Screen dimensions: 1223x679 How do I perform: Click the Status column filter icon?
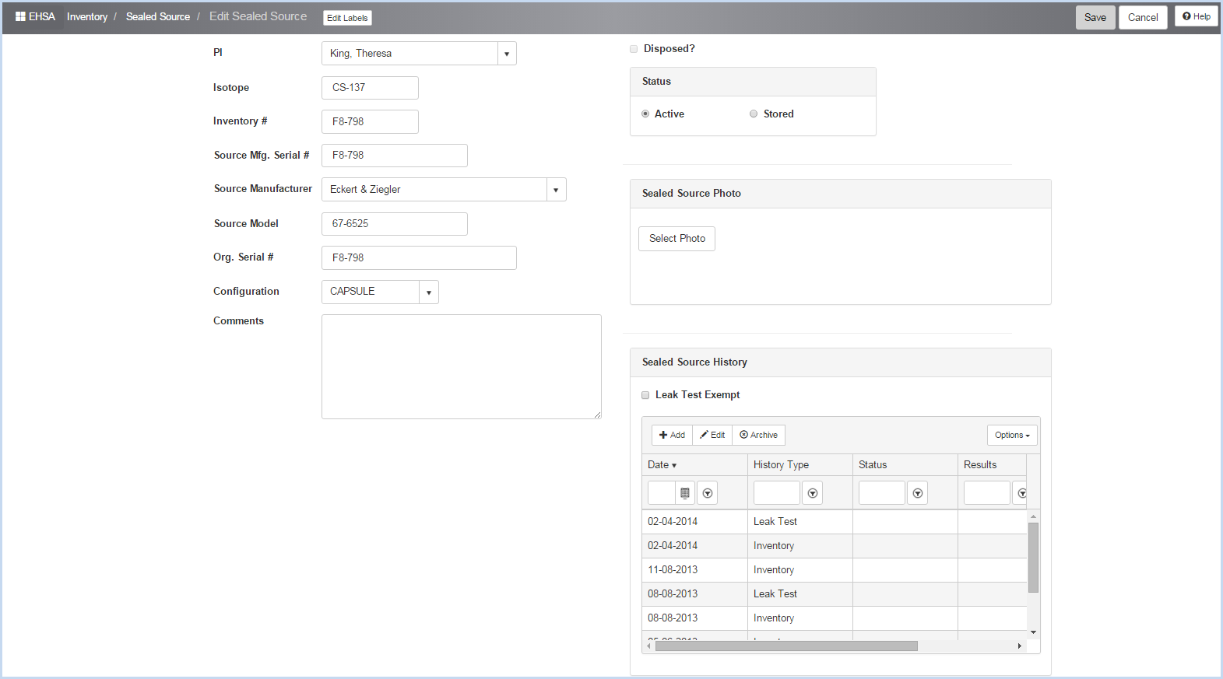tap(917, 493)
